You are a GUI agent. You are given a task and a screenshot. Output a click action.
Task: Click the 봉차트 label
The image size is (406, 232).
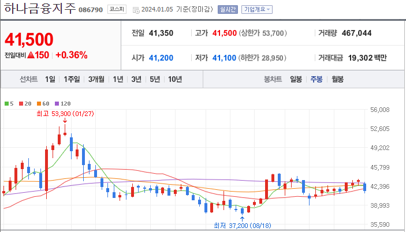tap(273, 79)
